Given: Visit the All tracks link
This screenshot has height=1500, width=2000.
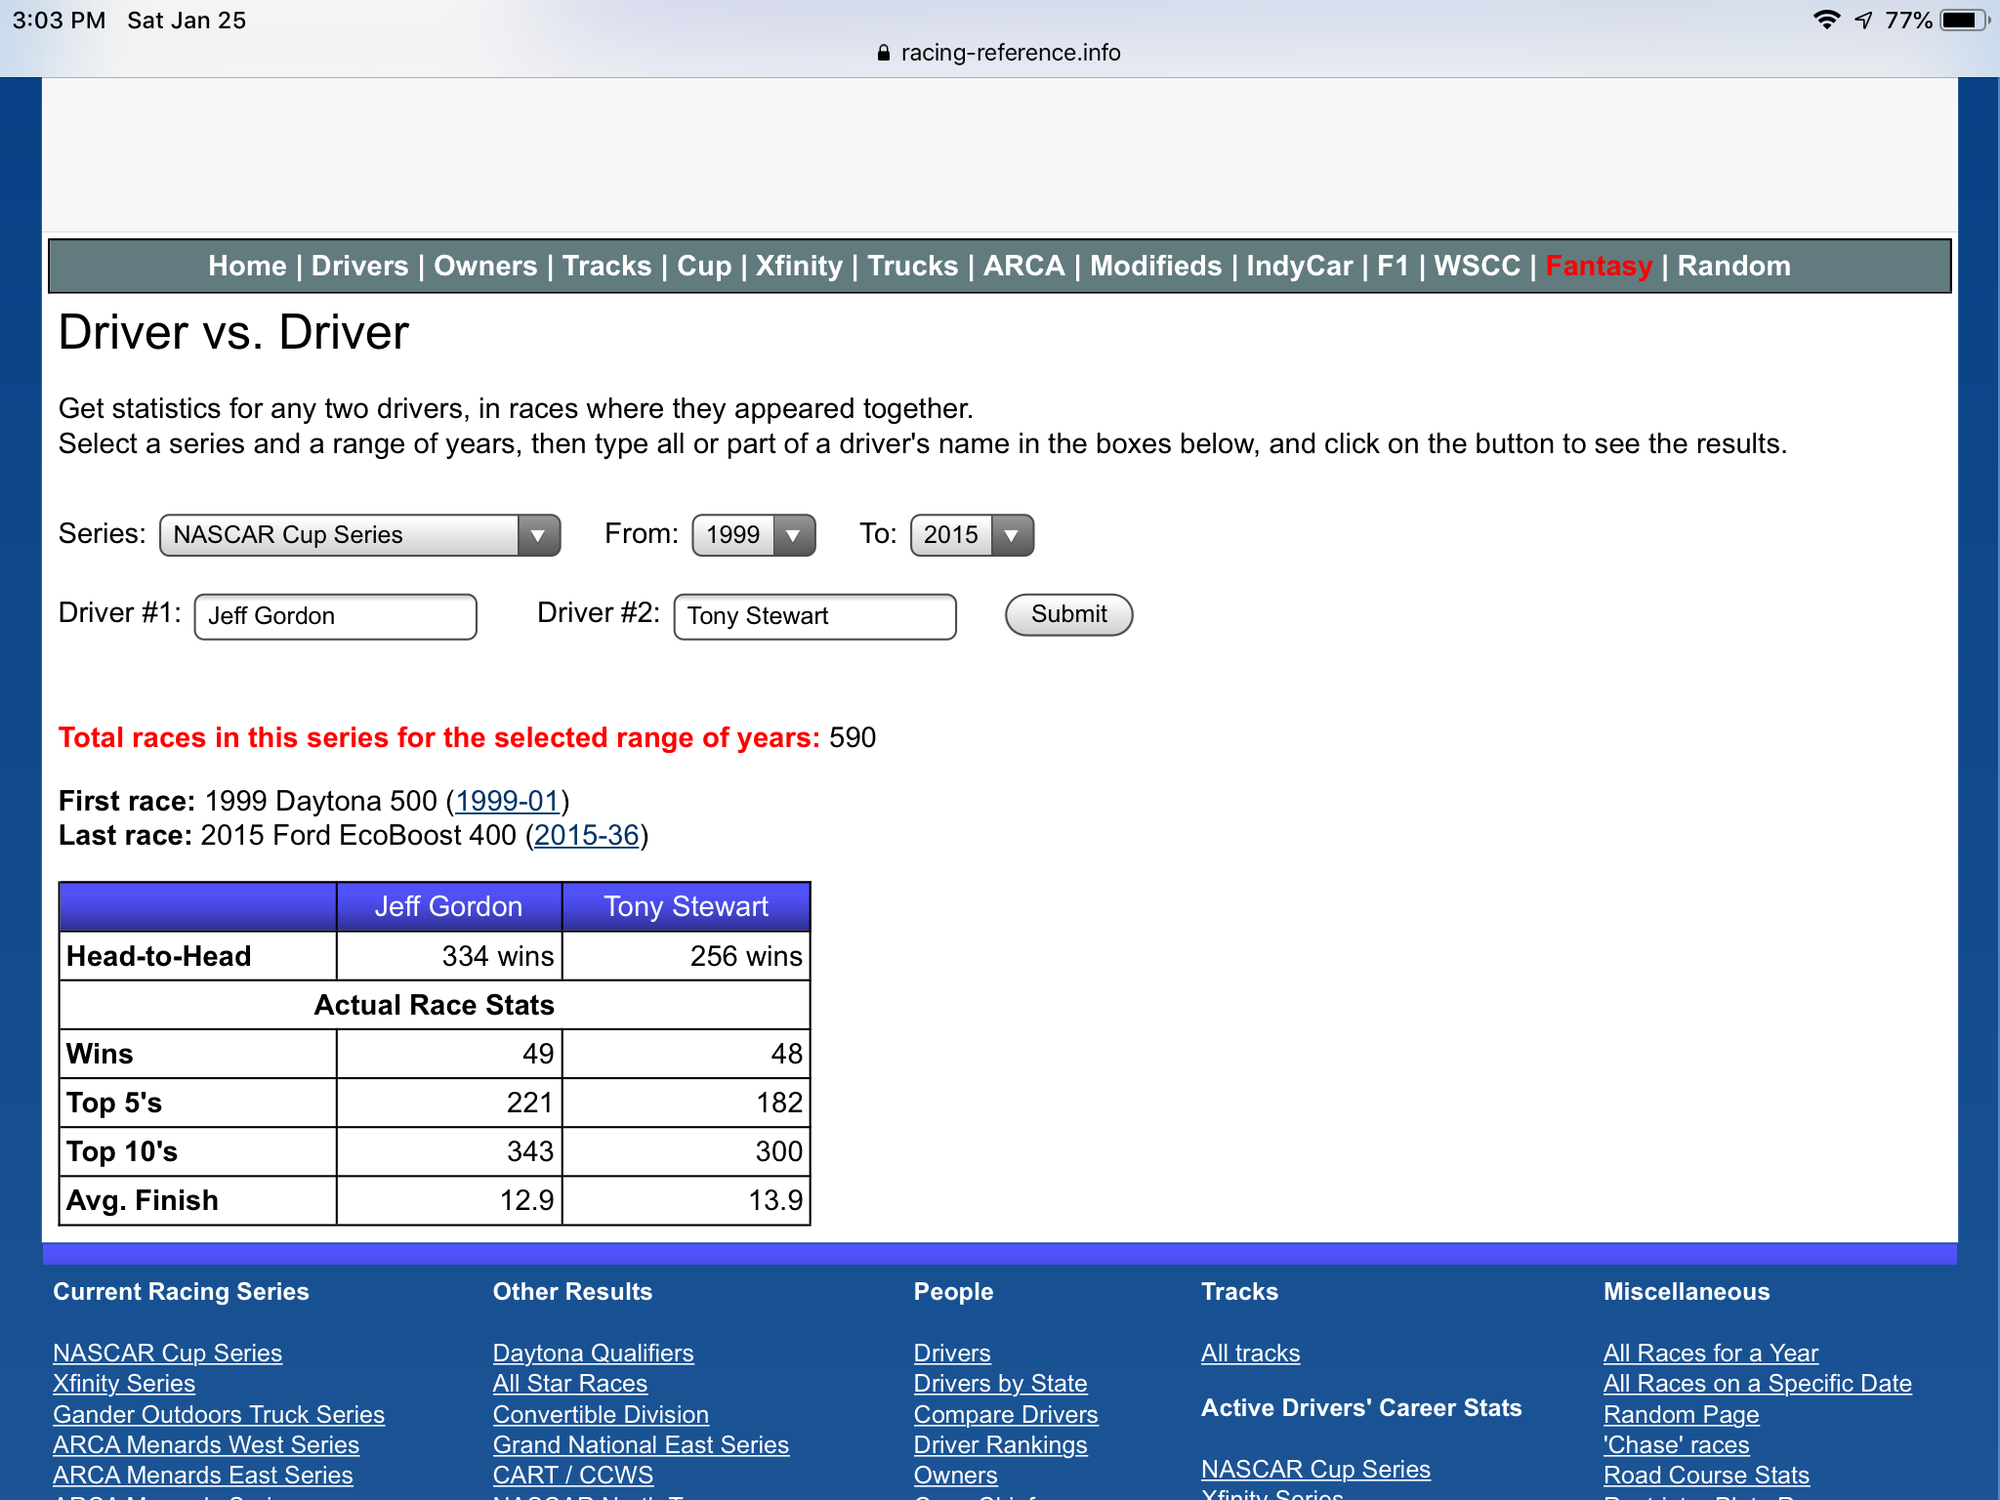Looking at the screenshot, I should pos(1250,1353).
